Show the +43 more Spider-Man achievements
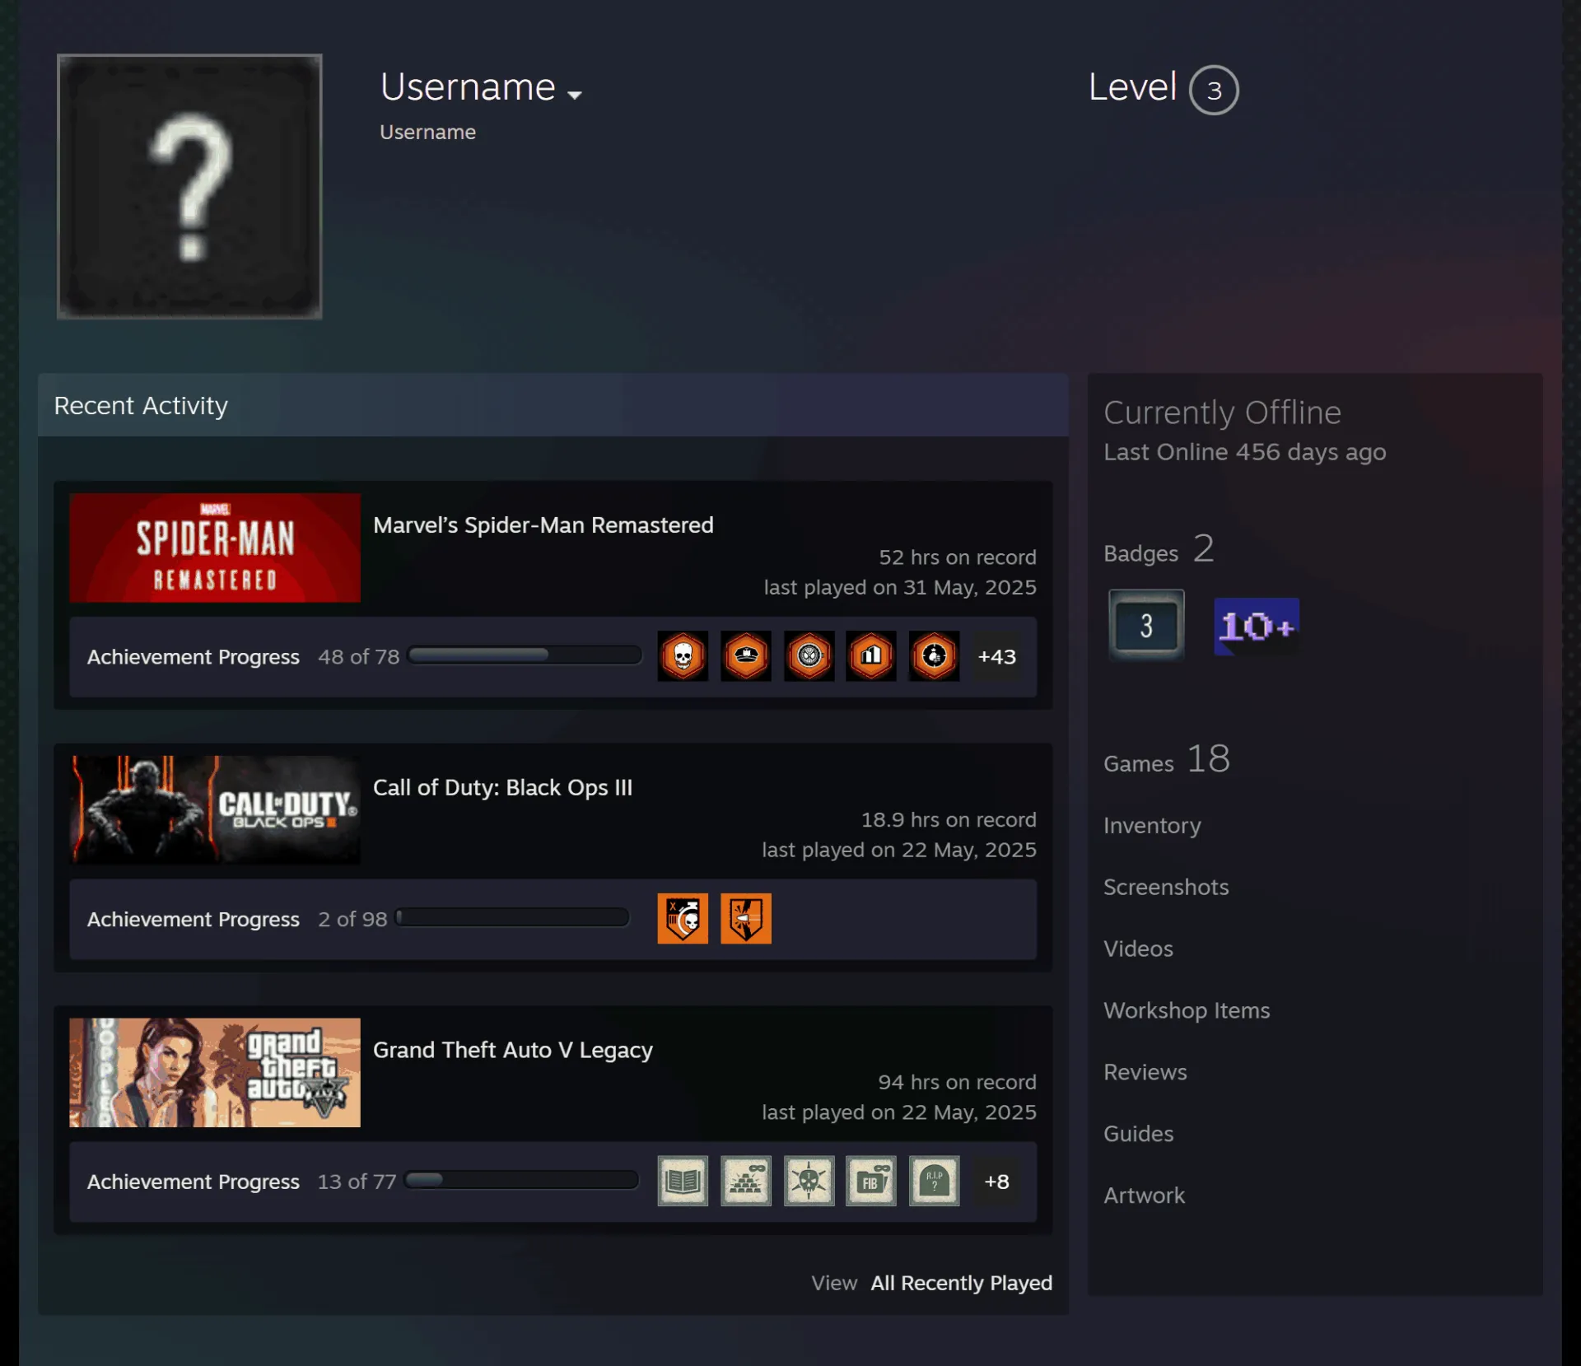 pyautogui.click(x=996, y=656)
